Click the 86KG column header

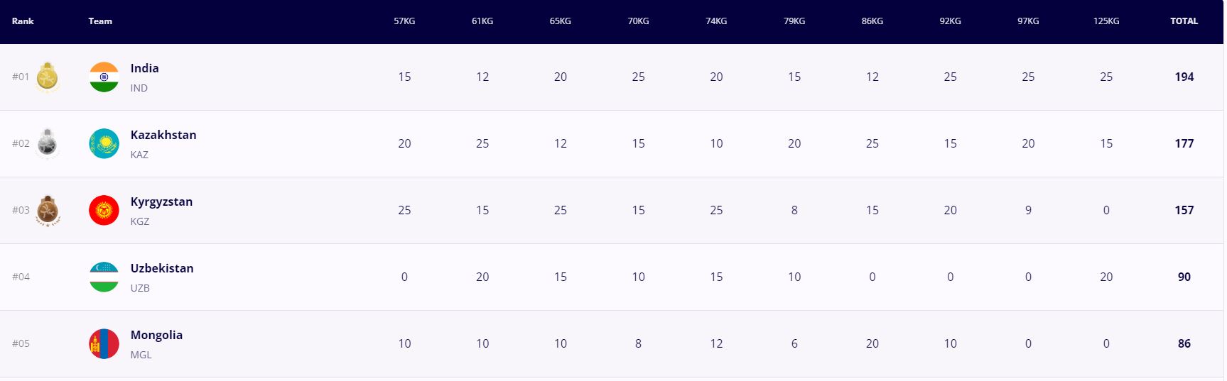[x=872, y=21]
